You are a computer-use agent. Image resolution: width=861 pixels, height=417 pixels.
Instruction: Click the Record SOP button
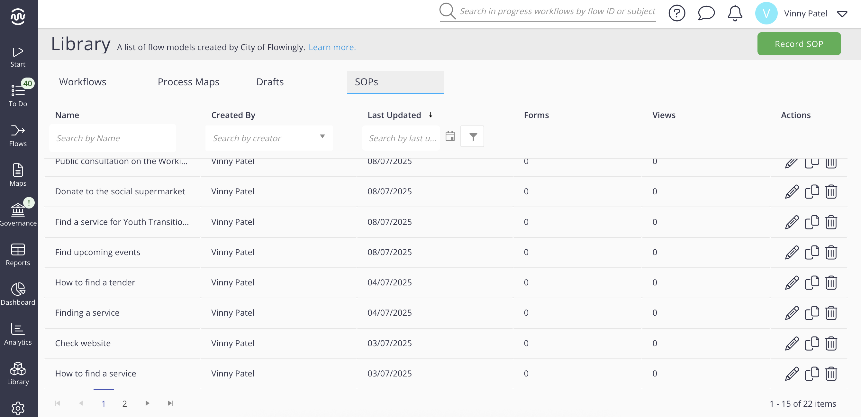pos(799,44)
